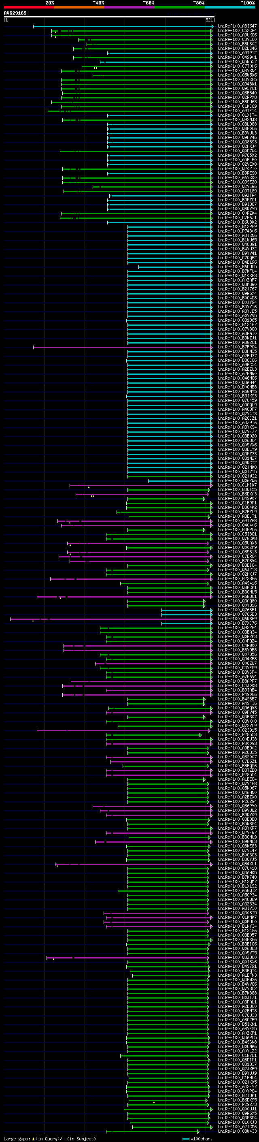Select label UniRef100_Q8RVY5

tap(237, 209)
